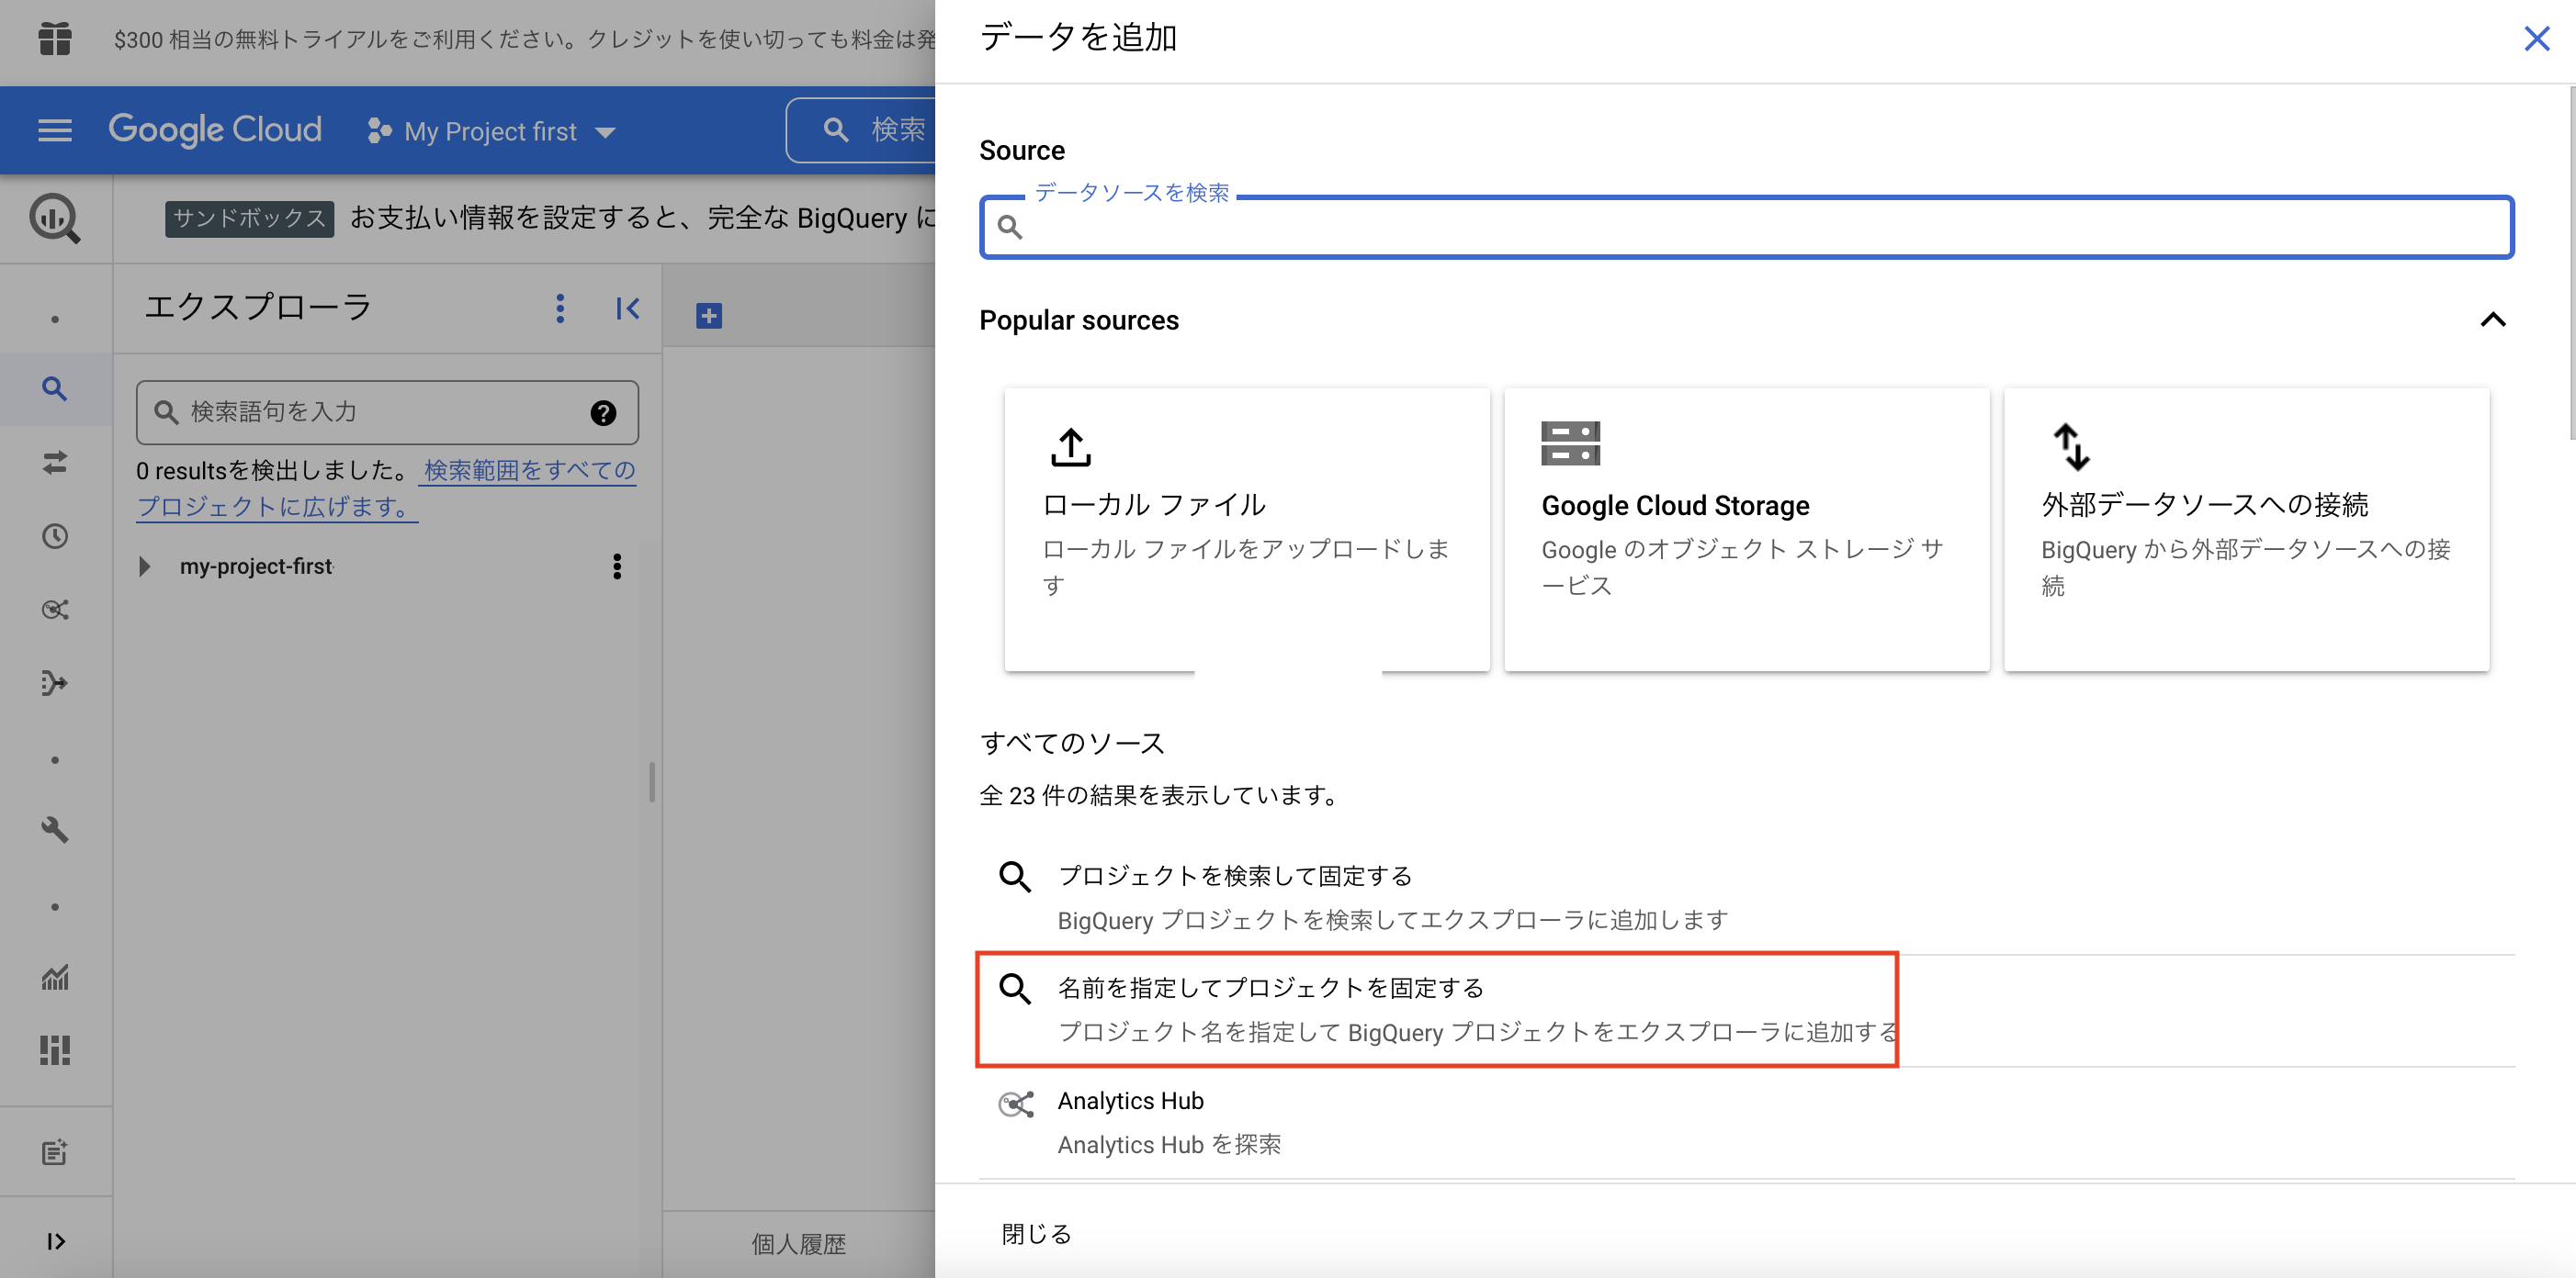Choose プロジェクトを検索して固定する option
Screen dimensions: 2576x1278
click(1746, 897)
